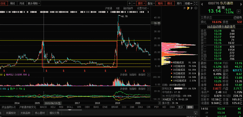The image size is (243, 117).
Task: Toggle 简约 simple view mode
Action: pos(179,3)
